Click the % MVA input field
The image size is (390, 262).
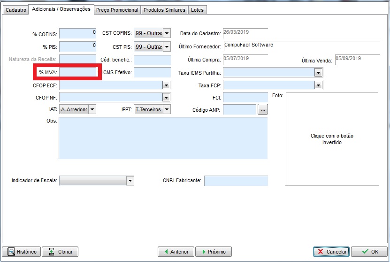tap(78, 72)
